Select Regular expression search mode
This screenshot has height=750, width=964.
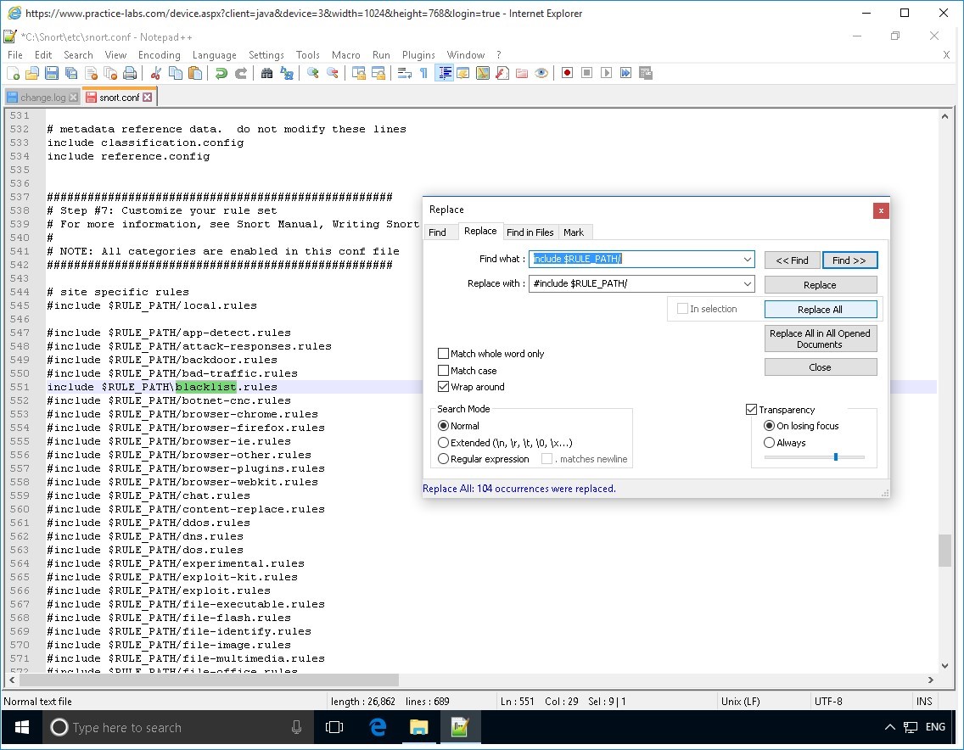[x=444, y=459]
